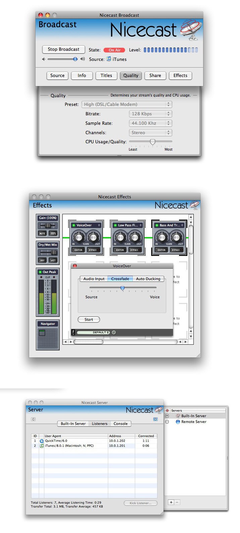Click the plus button to add a server
The height and width of the screenshot is (533, 240).
(x=171, y=502)
